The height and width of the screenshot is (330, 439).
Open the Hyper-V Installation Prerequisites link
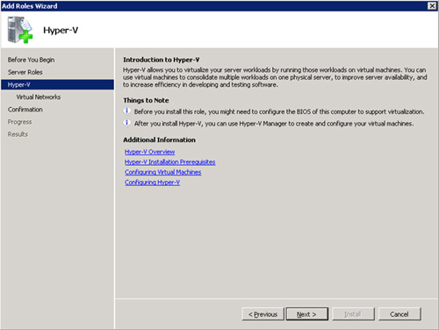tap(169, 161)
